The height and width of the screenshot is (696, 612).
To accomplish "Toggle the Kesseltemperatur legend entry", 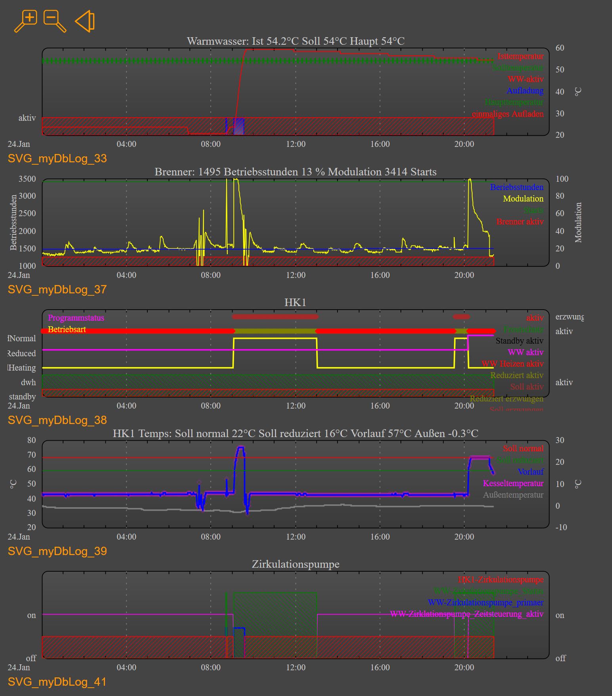I will [x=513, y=483].
